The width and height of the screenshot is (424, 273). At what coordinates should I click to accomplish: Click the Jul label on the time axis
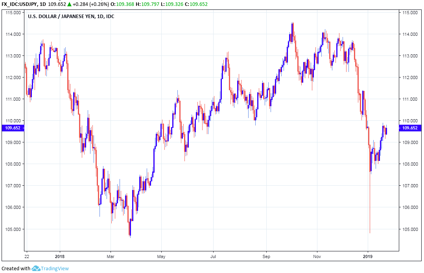coord(213,255)
